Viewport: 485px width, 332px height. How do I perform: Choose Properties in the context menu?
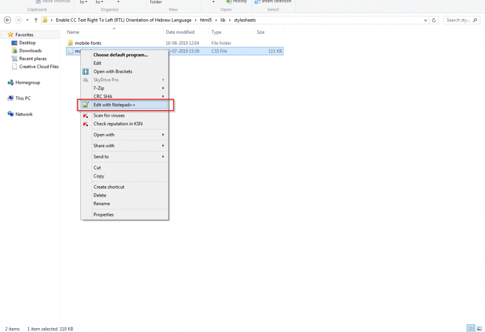point(104,214)
